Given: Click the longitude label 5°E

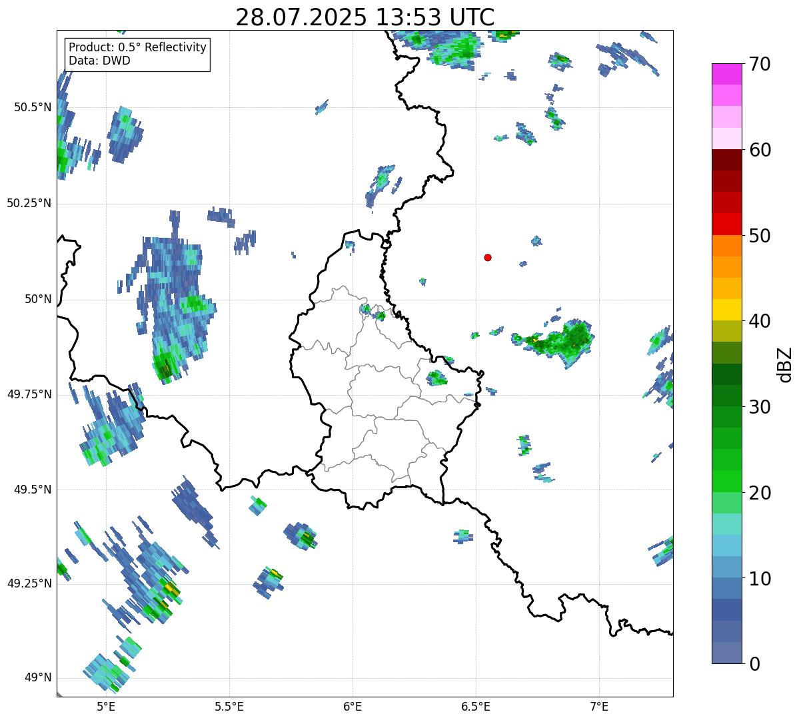Looking at the screenshot, I should point(106,706).
